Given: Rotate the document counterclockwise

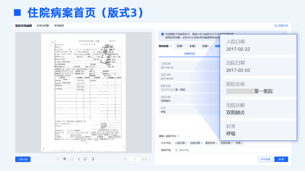Looking at the screenshot, I should 86,159.
